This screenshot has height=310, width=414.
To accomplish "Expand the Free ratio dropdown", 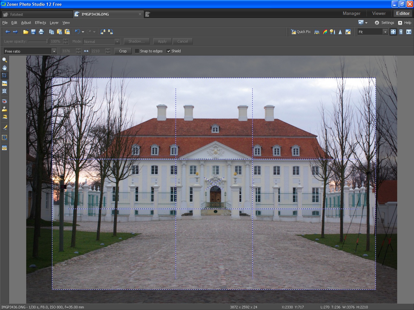I will [54, 51].
